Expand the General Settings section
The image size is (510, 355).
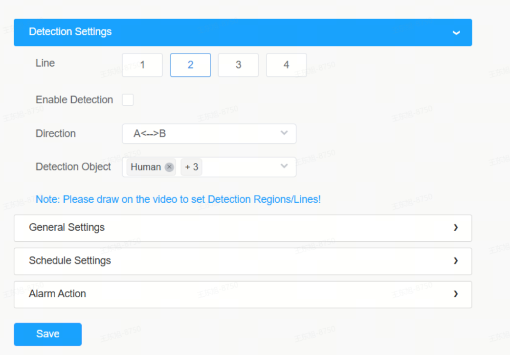pyautogui.click(x=243, y=228)
